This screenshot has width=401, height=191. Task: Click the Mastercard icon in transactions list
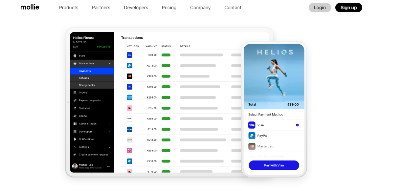(x=129, y=76)
